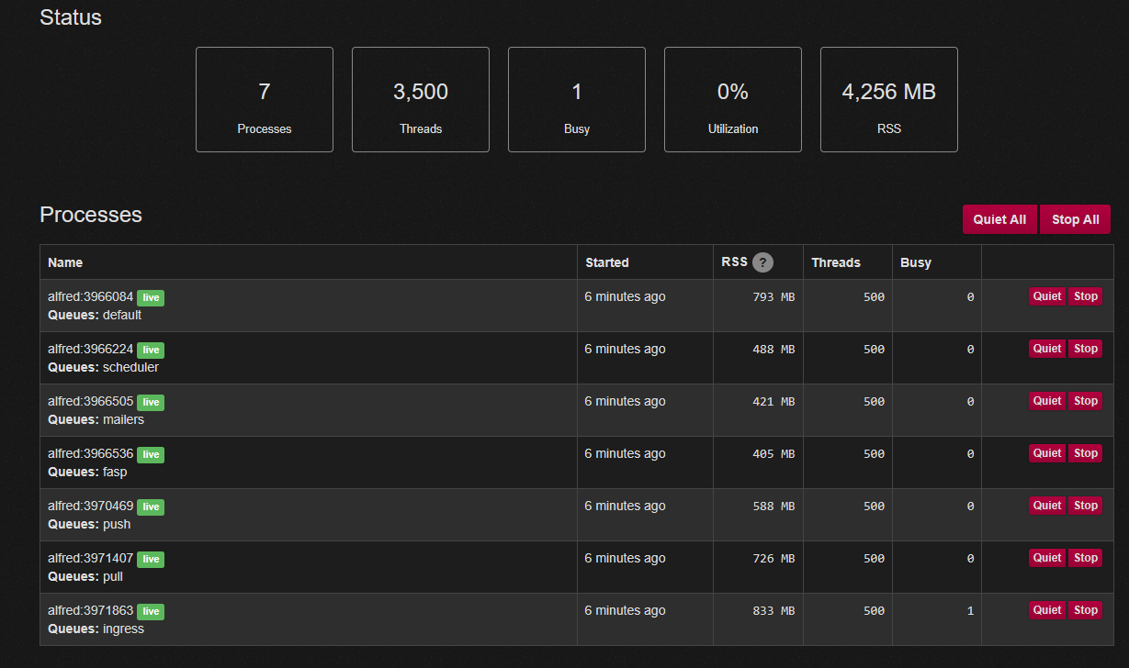Select the 4,256 MB RSS status card
The height and width of the screenshot is (668, 1129).
[888, 100]
